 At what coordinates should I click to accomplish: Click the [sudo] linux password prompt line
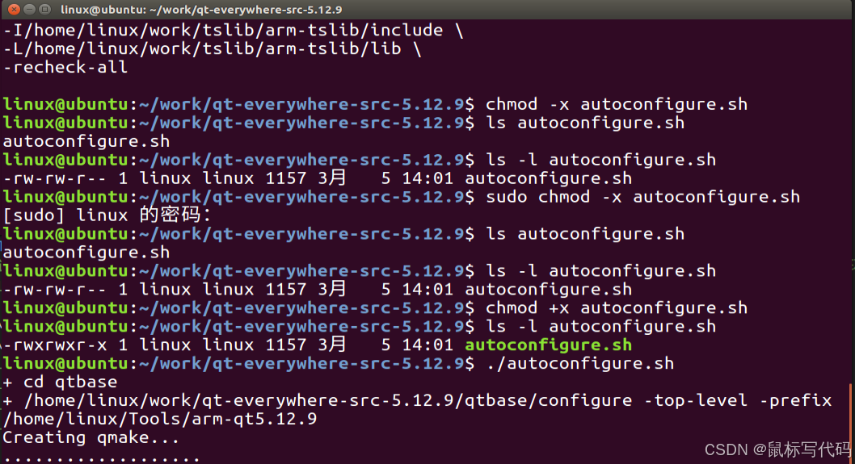pyautogui.click(x=107, y=215)
